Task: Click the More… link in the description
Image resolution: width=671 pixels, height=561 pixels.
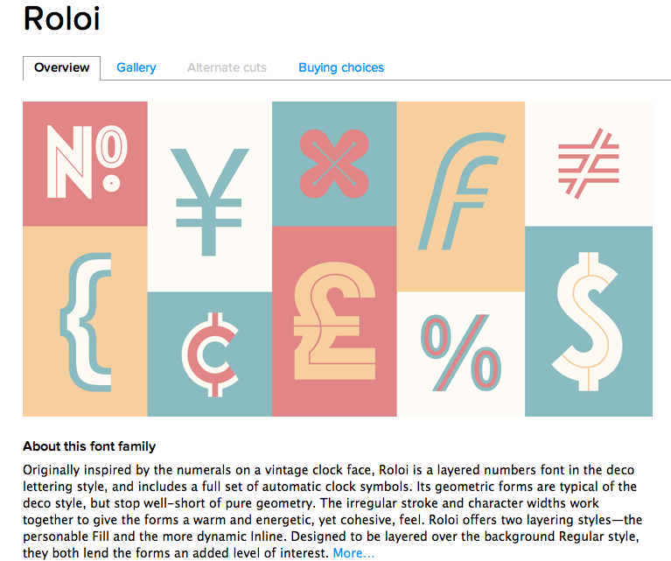Action: (353, 553)
